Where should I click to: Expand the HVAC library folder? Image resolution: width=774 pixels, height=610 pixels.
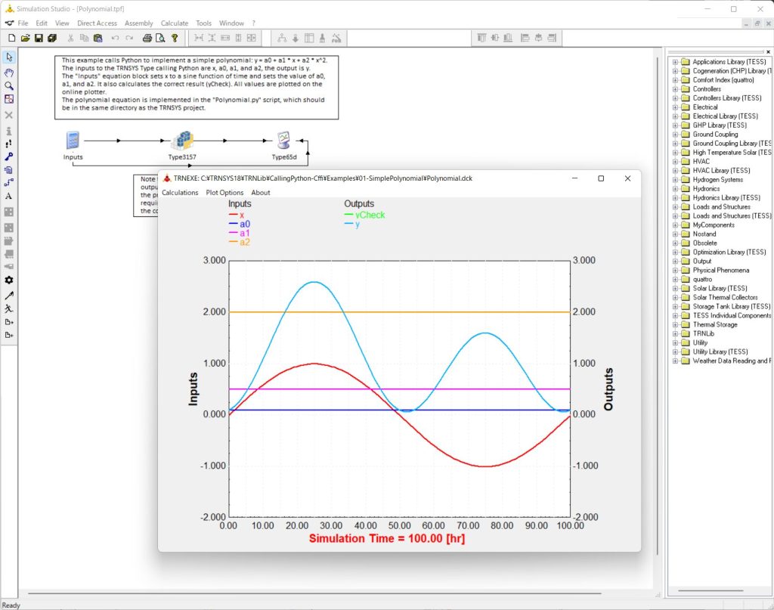click(x=675, y=162)
